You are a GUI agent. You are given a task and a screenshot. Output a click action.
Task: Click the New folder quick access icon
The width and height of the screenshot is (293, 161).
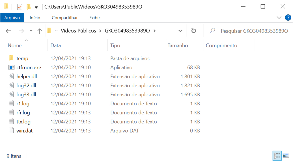coord(28,7)
